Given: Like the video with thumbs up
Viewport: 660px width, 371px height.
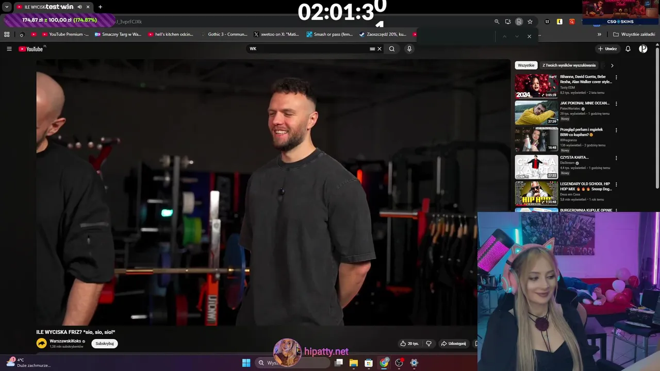Looking at the screenshot, I should (409, 344).
